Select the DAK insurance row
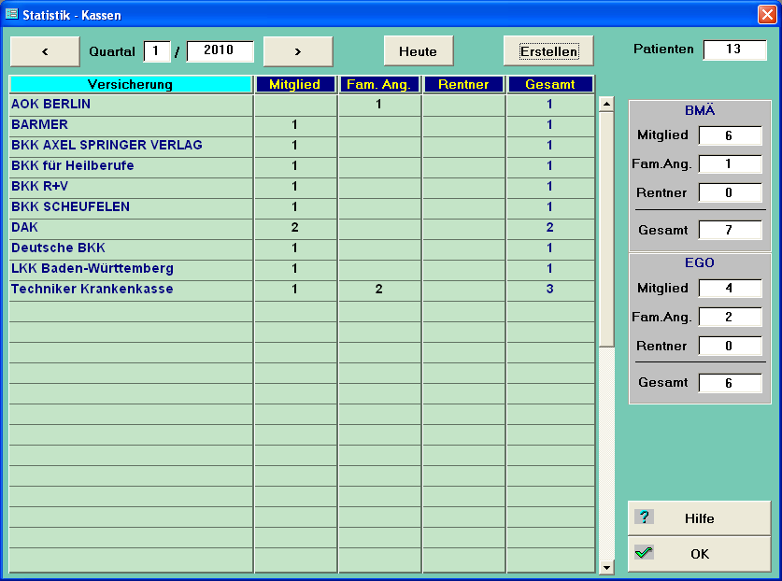Image resolution: width=782 pixels, height=581 pixels. [x=302, y=227]
